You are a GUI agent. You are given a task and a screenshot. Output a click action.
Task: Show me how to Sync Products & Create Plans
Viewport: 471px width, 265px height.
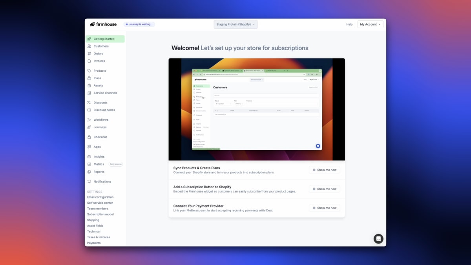click(325, 170)
